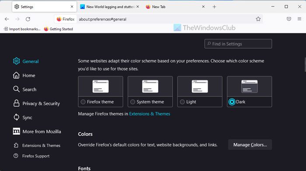Click the Light theme preview thumbnail
This screenshot has width=306, height=171.
coord(200,86)
